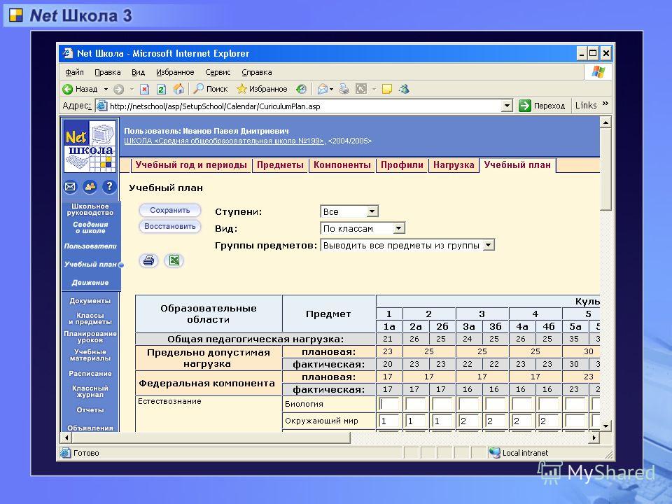
Task: Export the plan to Excel icon
Action: 174,260
